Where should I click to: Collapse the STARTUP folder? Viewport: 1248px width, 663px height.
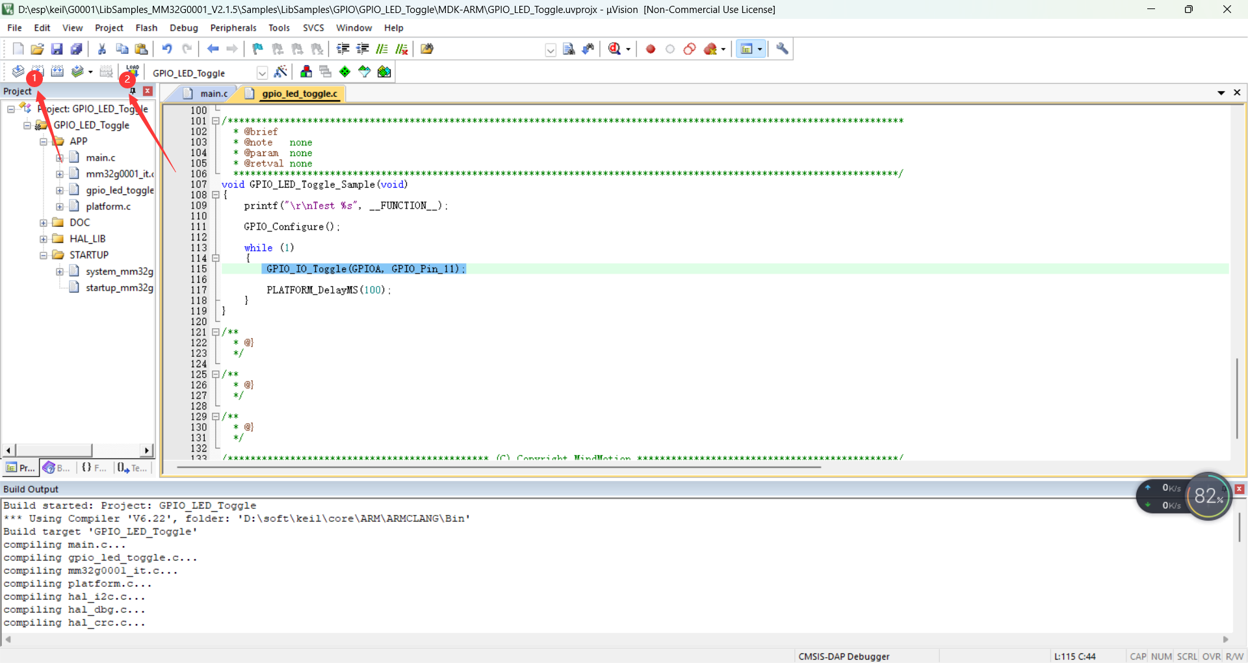point(44,255)
